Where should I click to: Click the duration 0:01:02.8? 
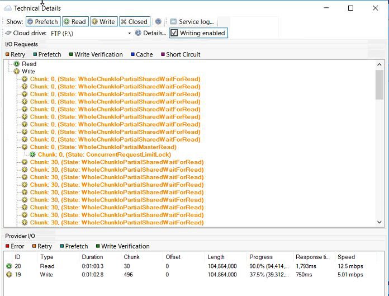tap(93, 275)
